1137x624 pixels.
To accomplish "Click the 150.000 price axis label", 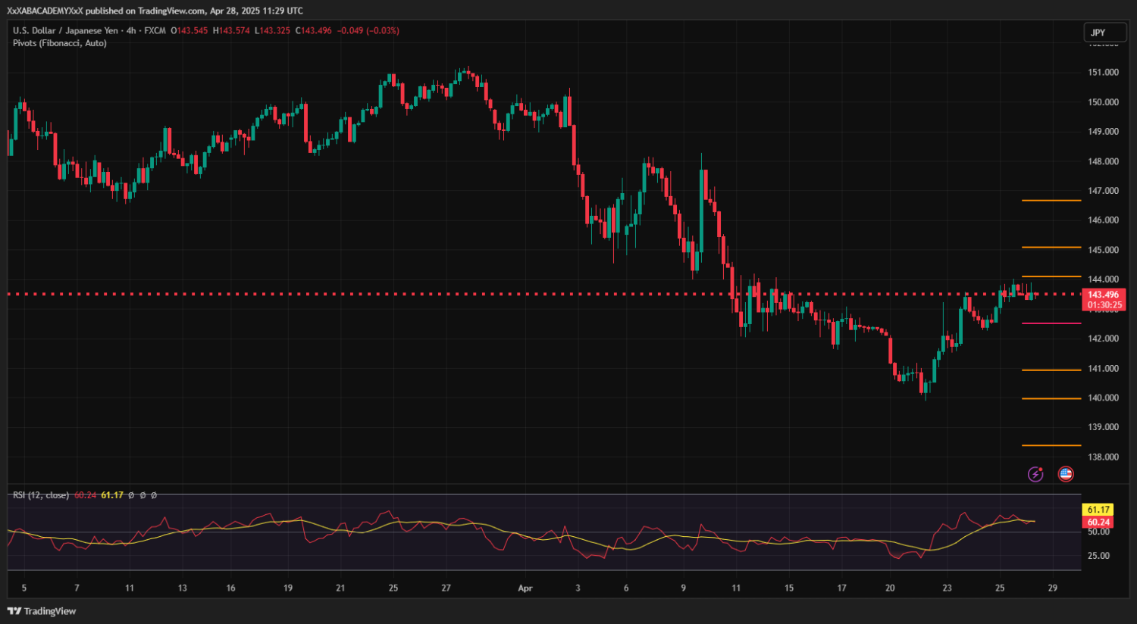I will 1103,102.
